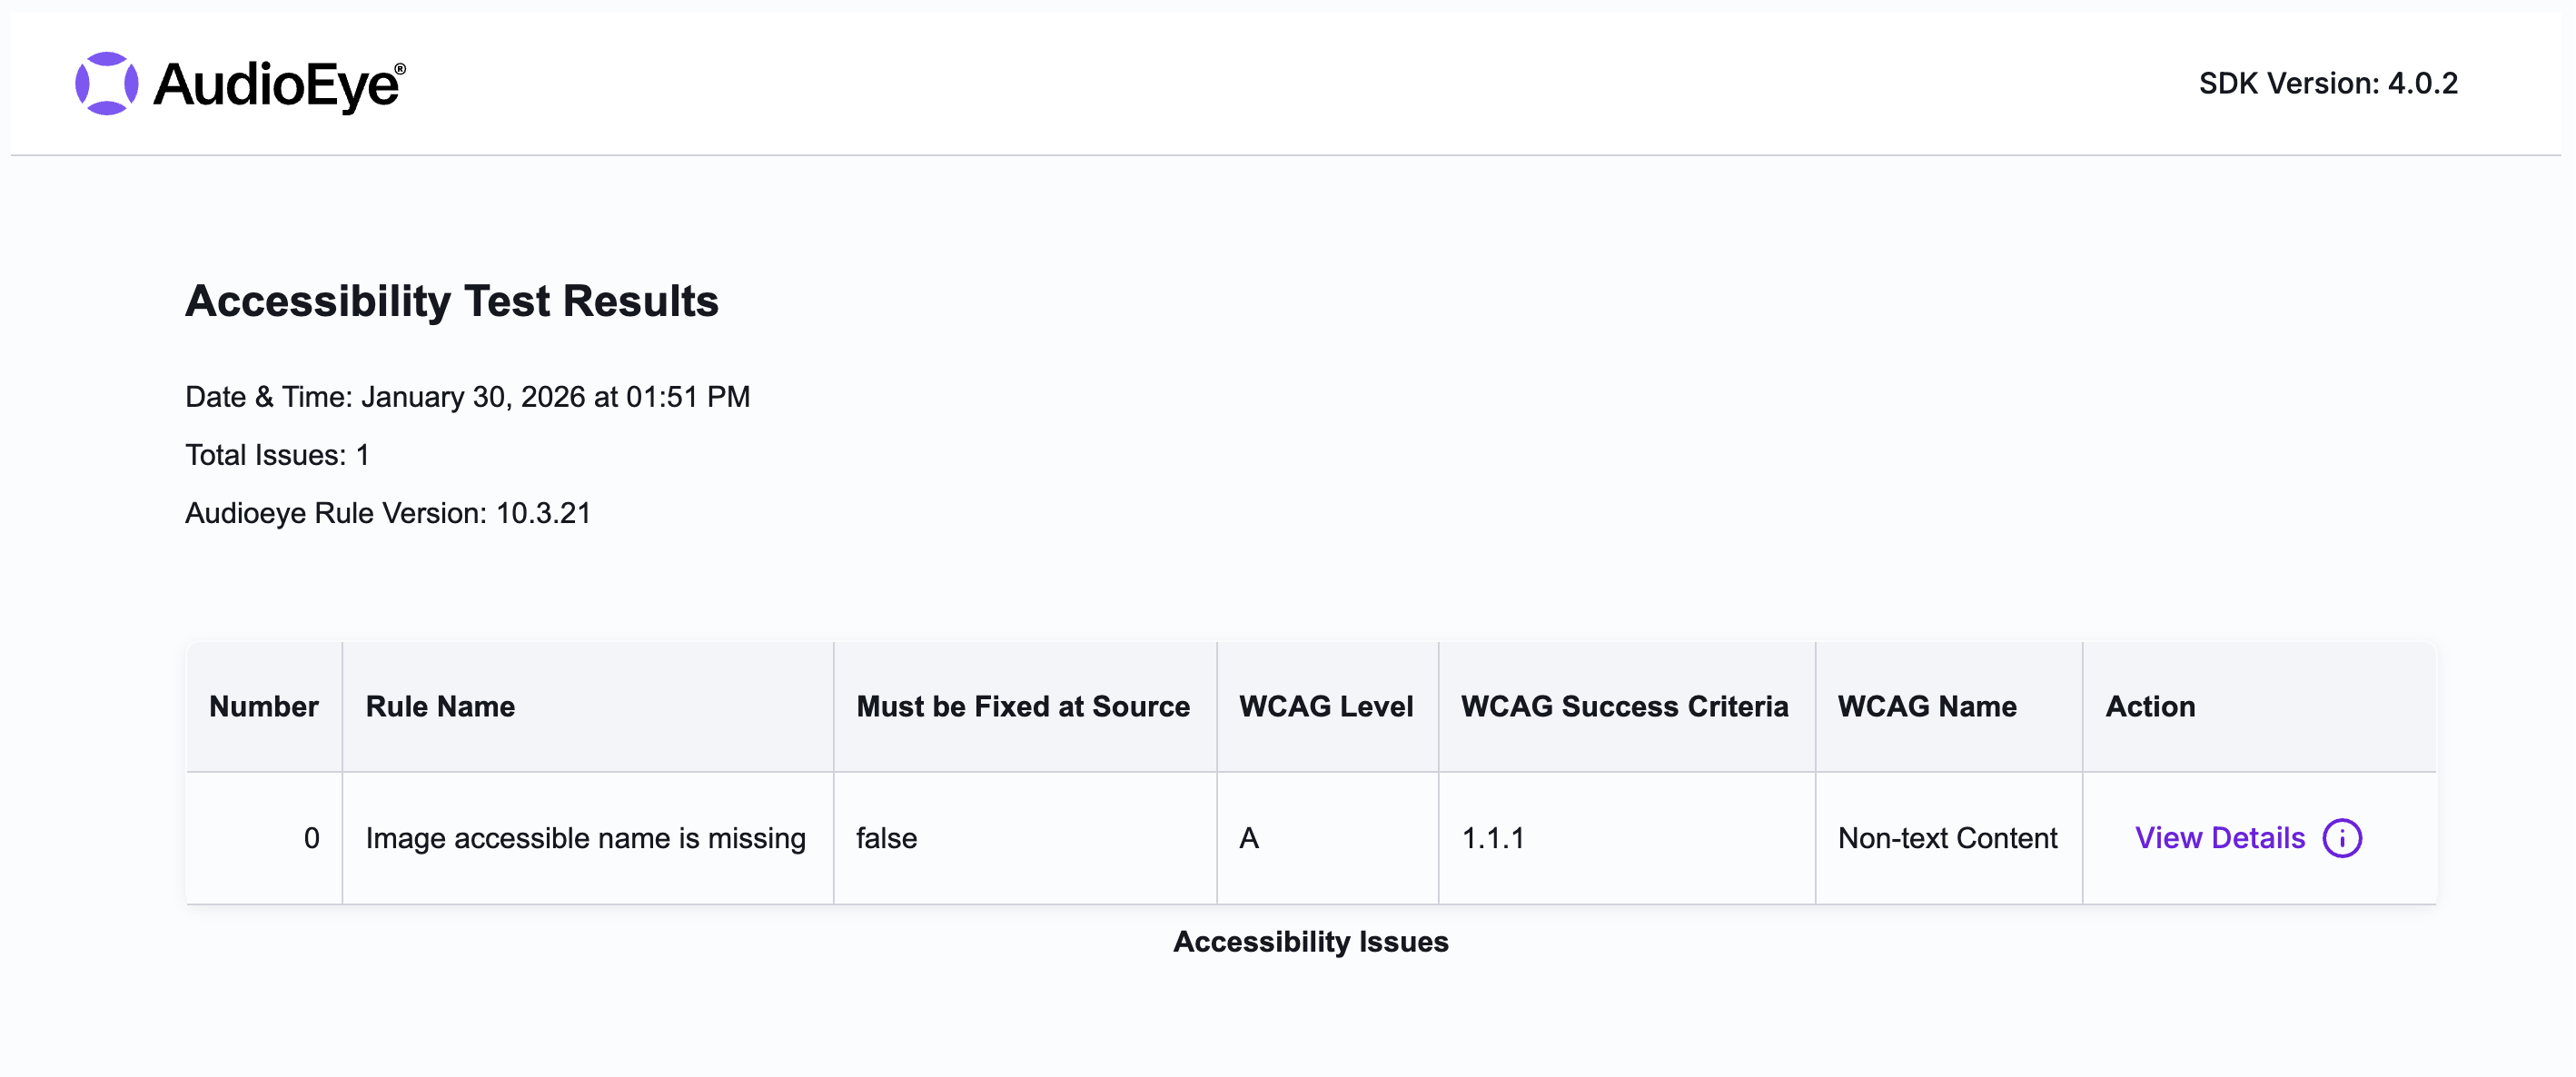Click the Action column header

click(x=2149, y=706)
